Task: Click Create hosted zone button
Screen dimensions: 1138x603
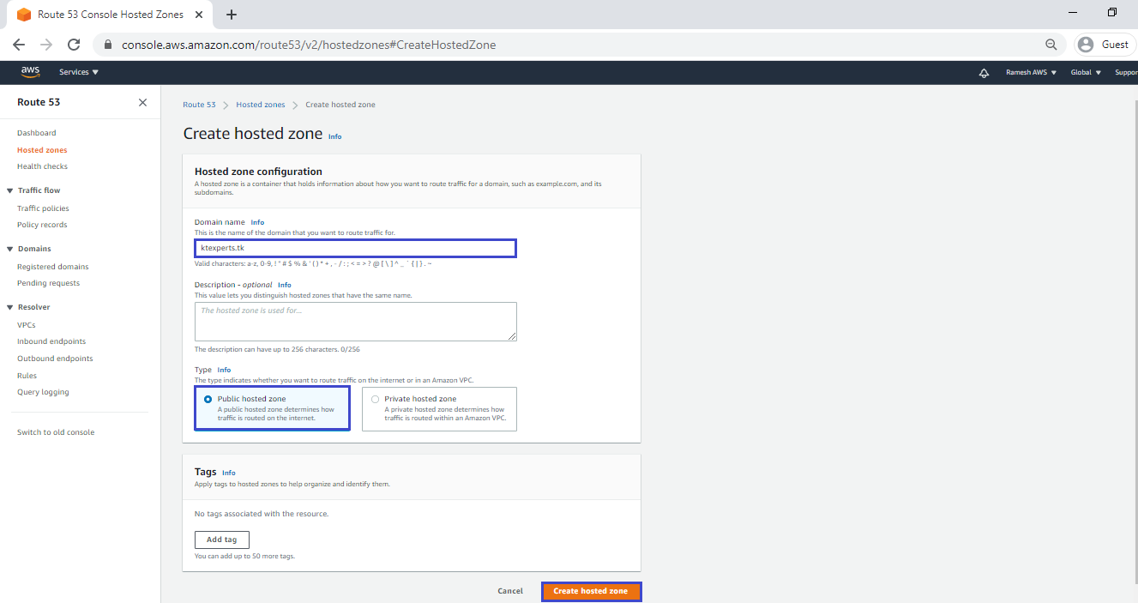Action: [x=591, y=591]
